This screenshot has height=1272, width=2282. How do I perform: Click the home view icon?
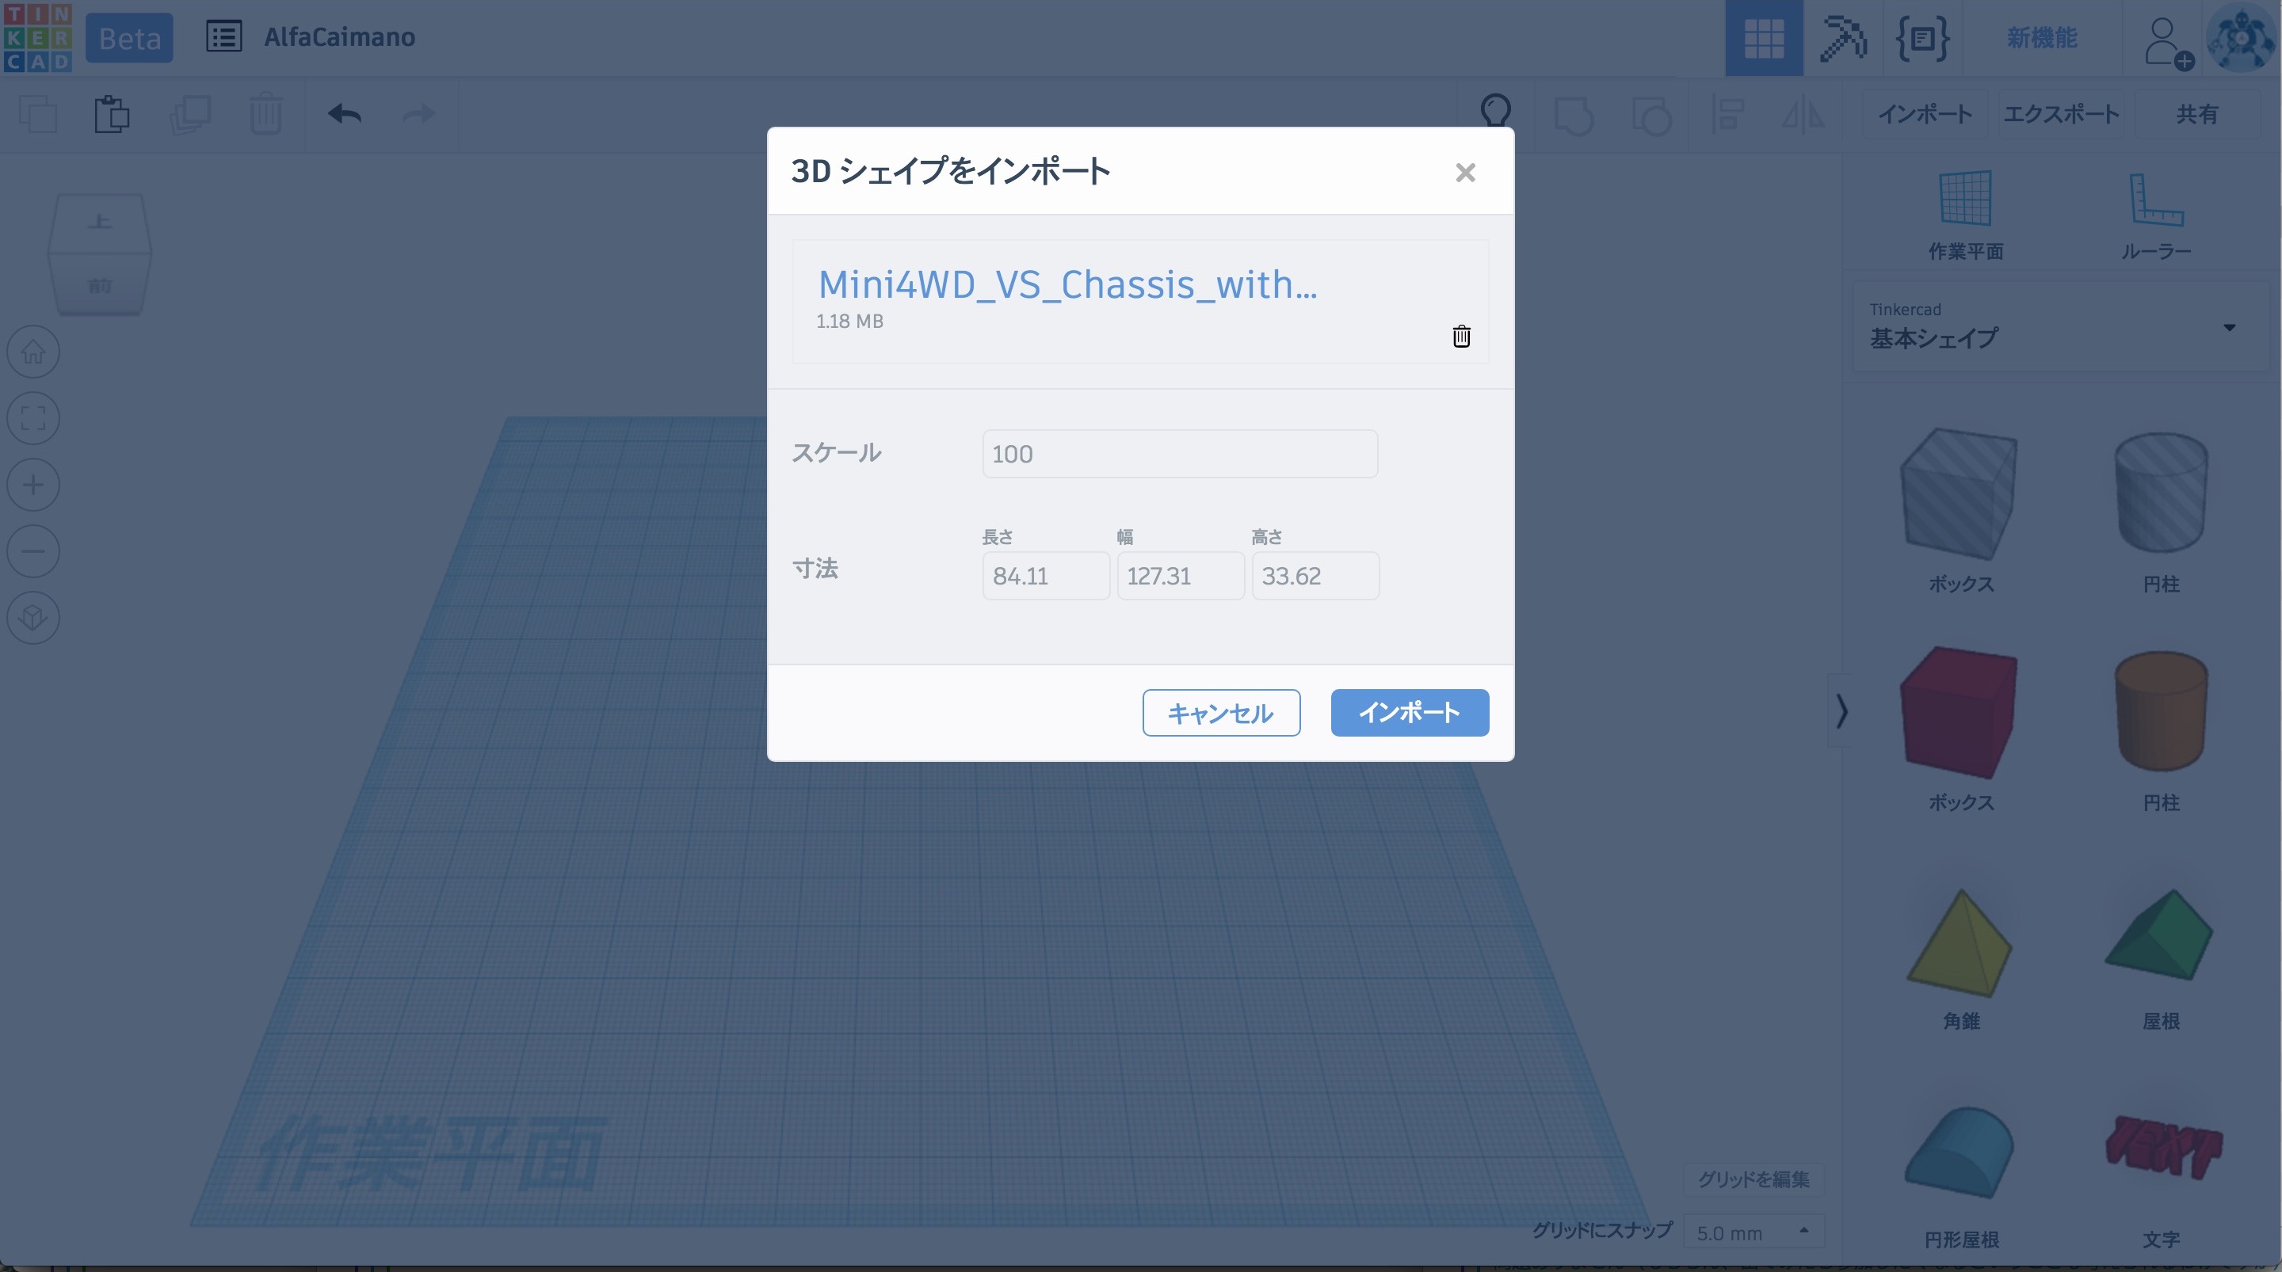(x=33, y=352)
